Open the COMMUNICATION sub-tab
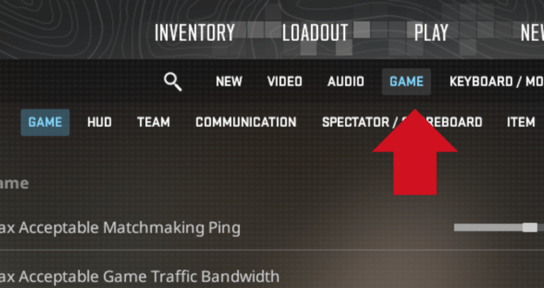 point(246,122)
